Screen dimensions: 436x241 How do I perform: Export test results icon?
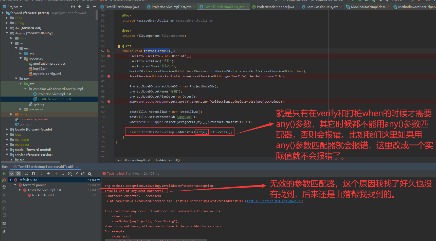(x=83, y=174)
